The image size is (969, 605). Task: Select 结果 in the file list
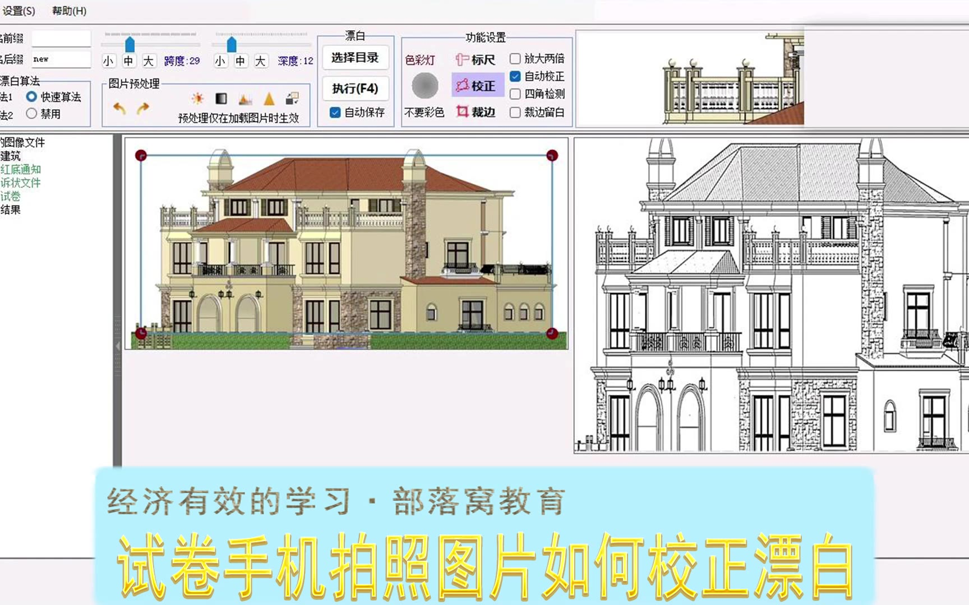pyautogui.click(x=10, y=210)
